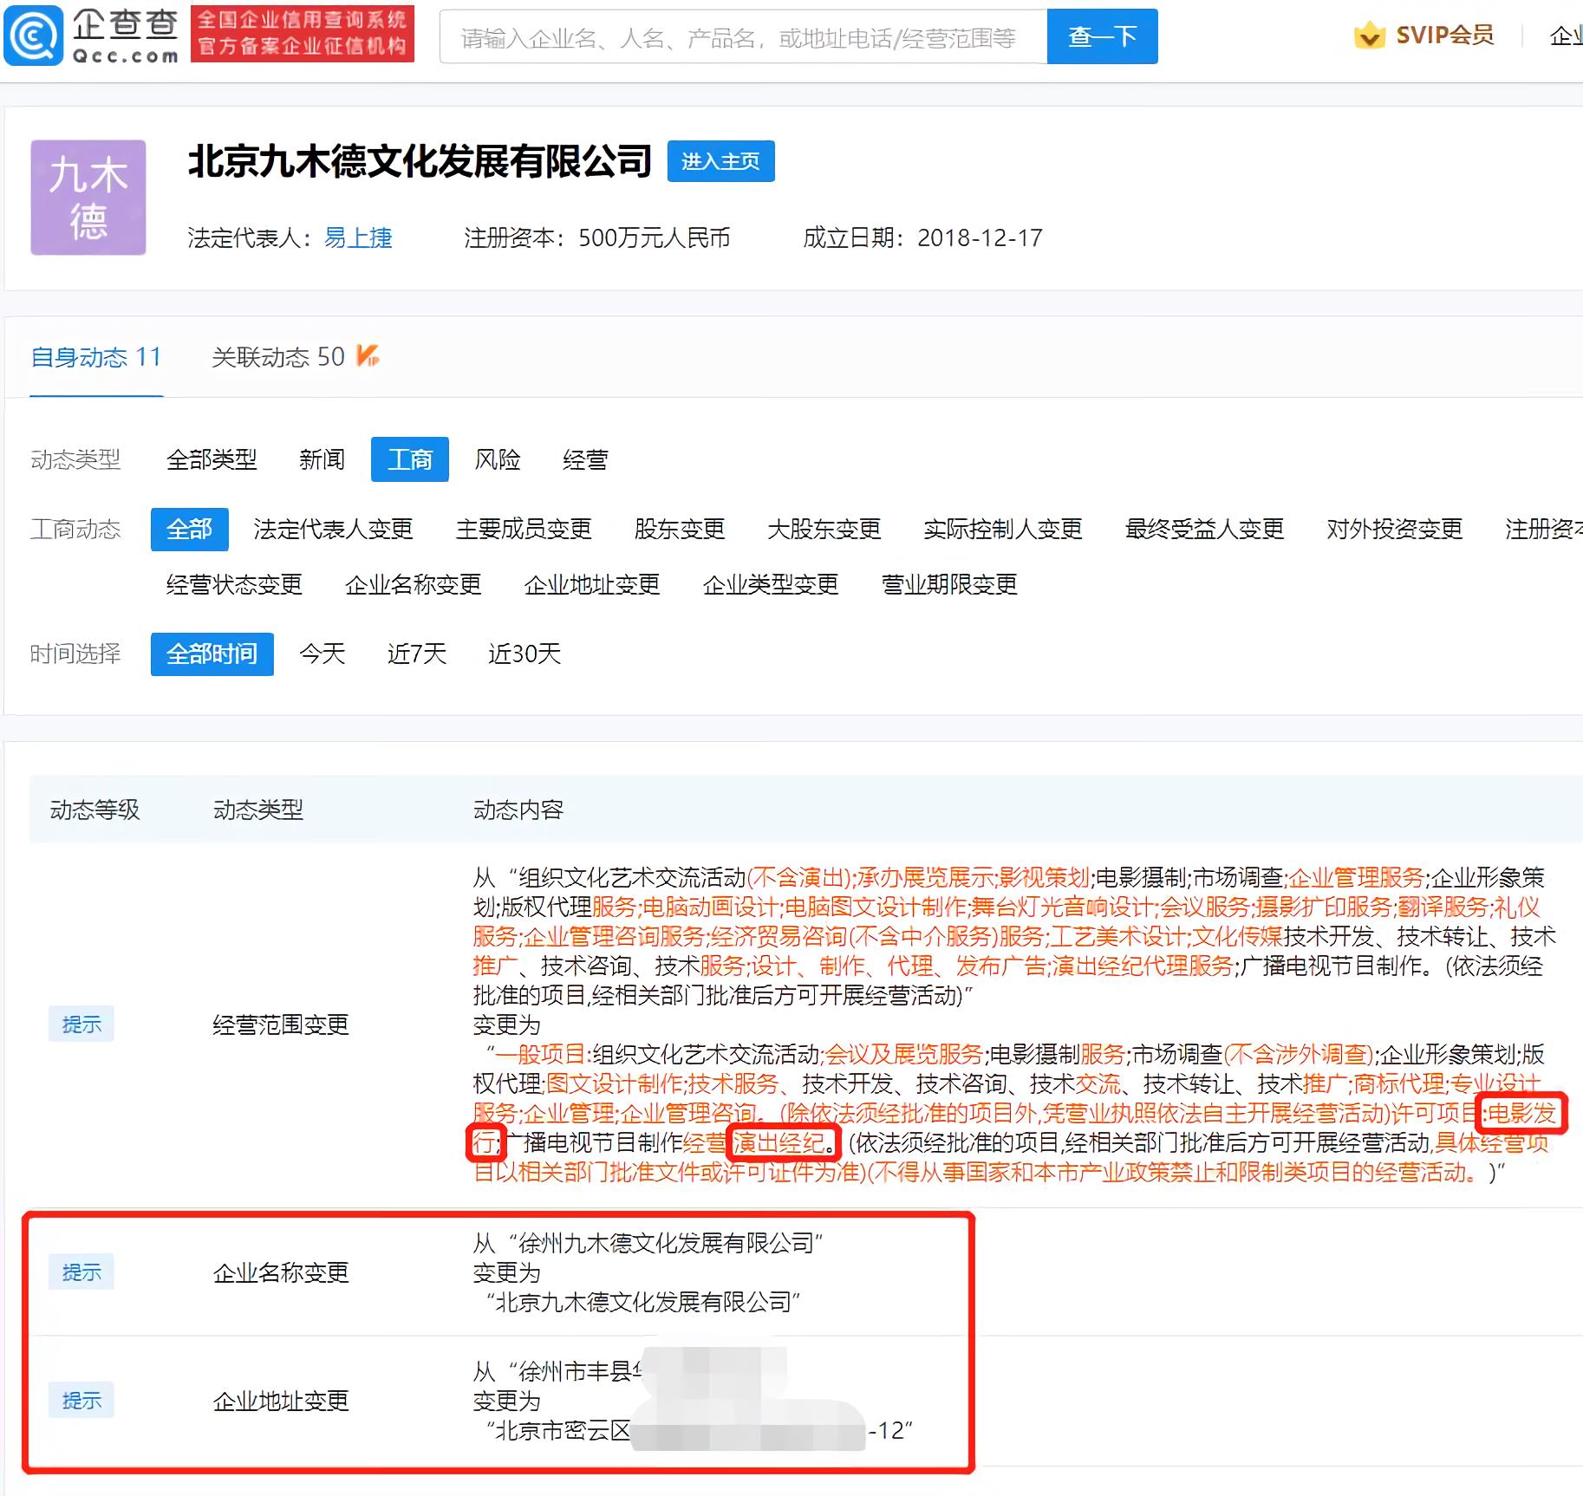Filter by 大股东变更
This screenshot has height=1496, width=1583.
click(824, 530)
